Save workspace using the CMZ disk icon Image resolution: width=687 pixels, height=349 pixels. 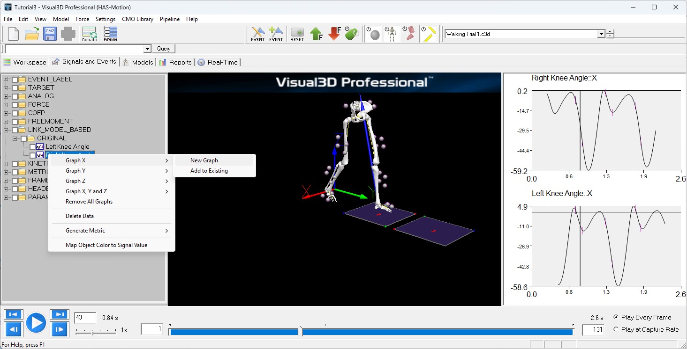click(x=50, y=34)
